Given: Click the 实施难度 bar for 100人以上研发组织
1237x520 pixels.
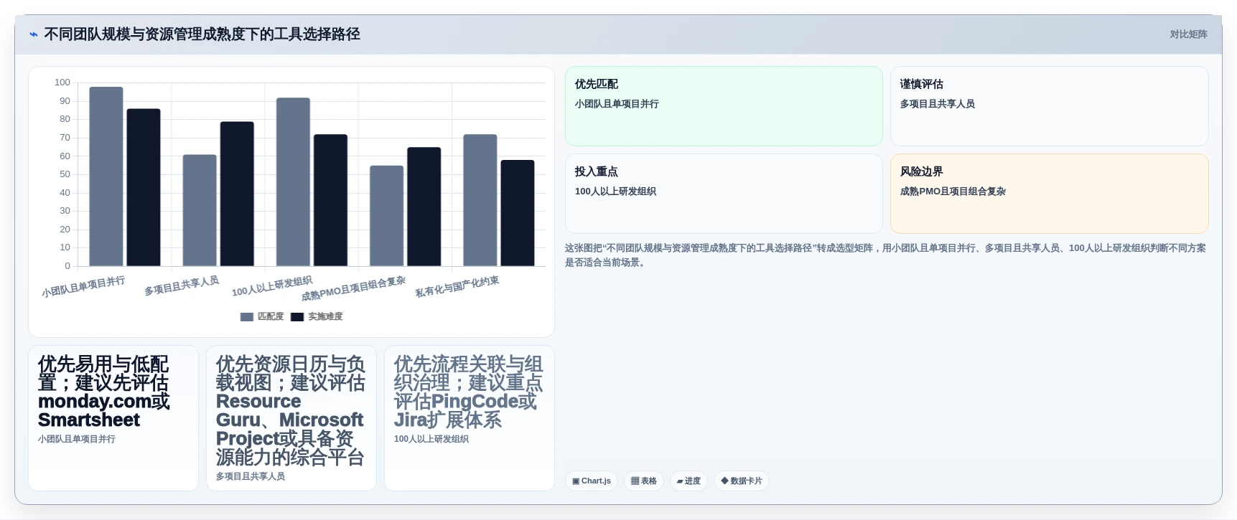Looking at the screenshot, I should coord(330,200).
